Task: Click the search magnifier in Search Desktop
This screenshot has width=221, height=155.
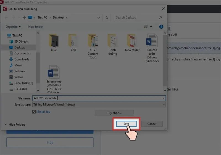Action: pos(161,18)
